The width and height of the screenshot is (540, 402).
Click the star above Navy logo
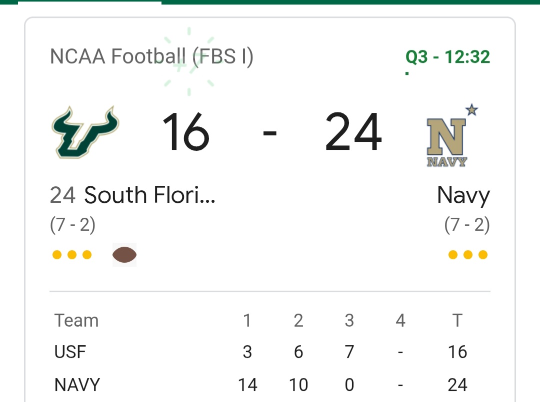click(x=471, y=110)
